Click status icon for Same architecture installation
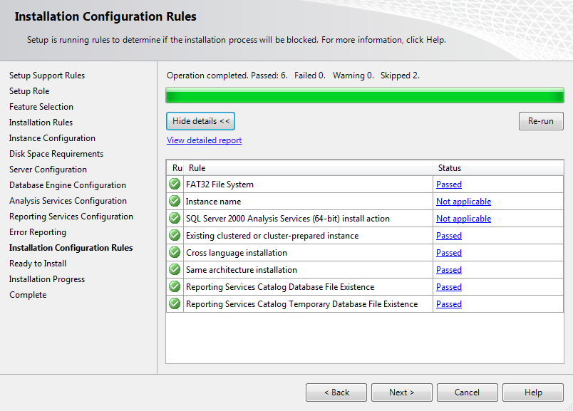 (175, 270)
